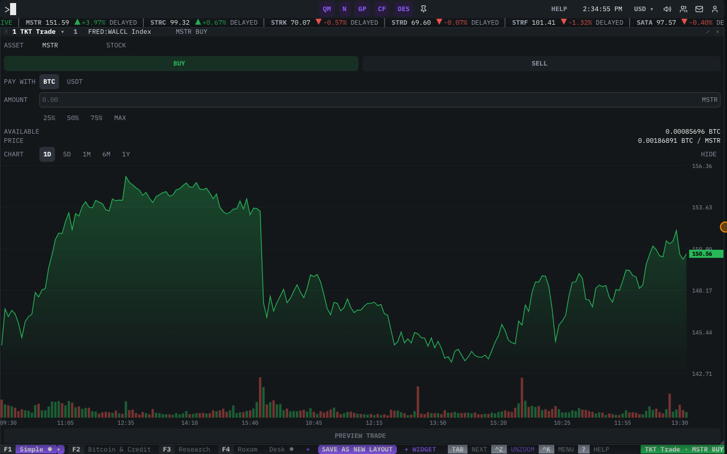Click SAVE AS NEW LAYOUT button
The height and width of the screenshot is (454, 727).
pos(357,449)
